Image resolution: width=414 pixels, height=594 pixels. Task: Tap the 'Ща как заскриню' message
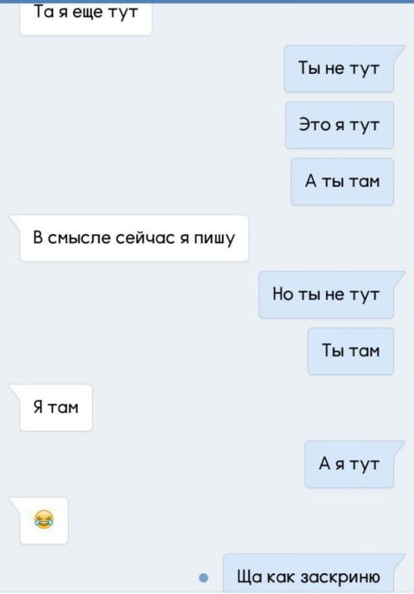point(308,574)
